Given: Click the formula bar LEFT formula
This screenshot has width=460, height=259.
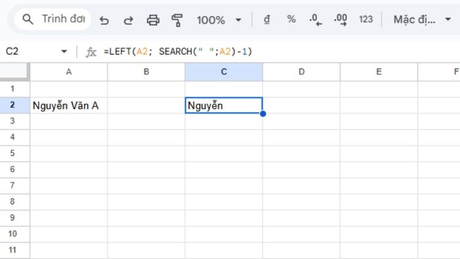Looking at the screenshot, I should point(178,52).
